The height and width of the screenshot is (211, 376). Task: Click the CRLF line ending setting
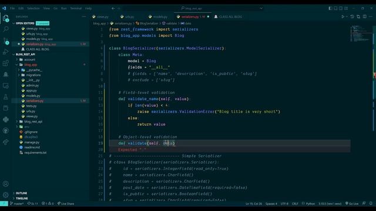coord(295,203)
